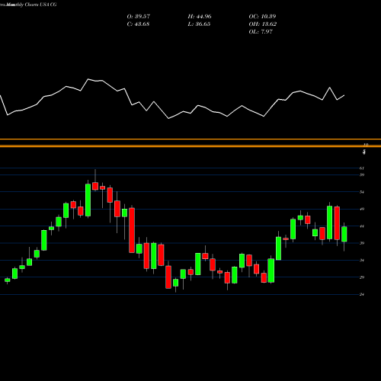Click the first small green candlestick at far left

pos(8,280)
